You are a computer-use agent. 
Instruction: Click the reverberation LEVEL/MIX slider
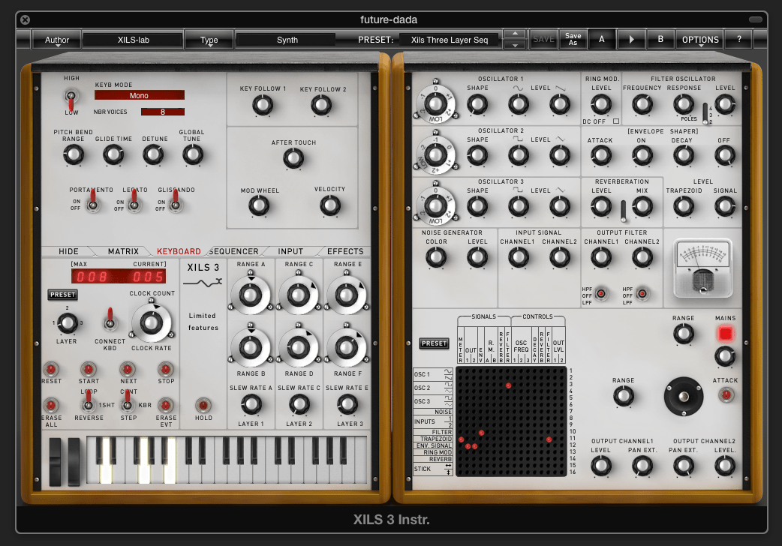coord(623,211)
